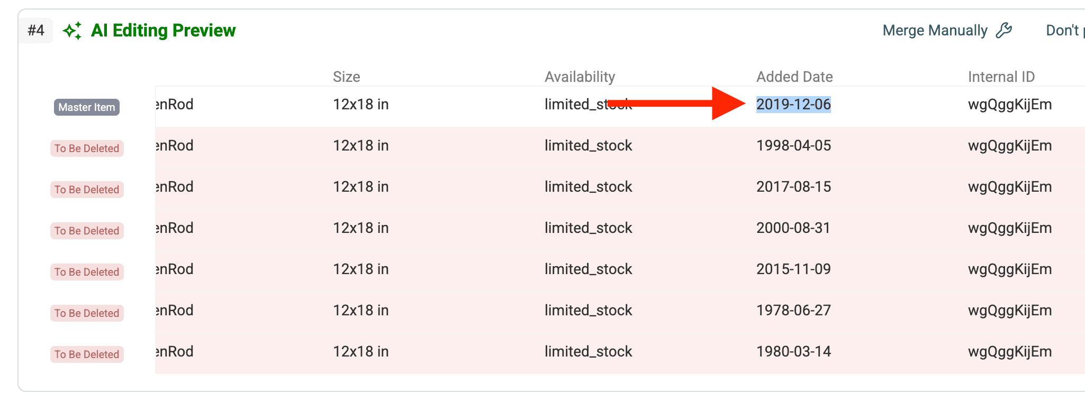Screen dimensions: 1085x403
Task: Click Merge Manually
Action: click(x=935, y=30)
